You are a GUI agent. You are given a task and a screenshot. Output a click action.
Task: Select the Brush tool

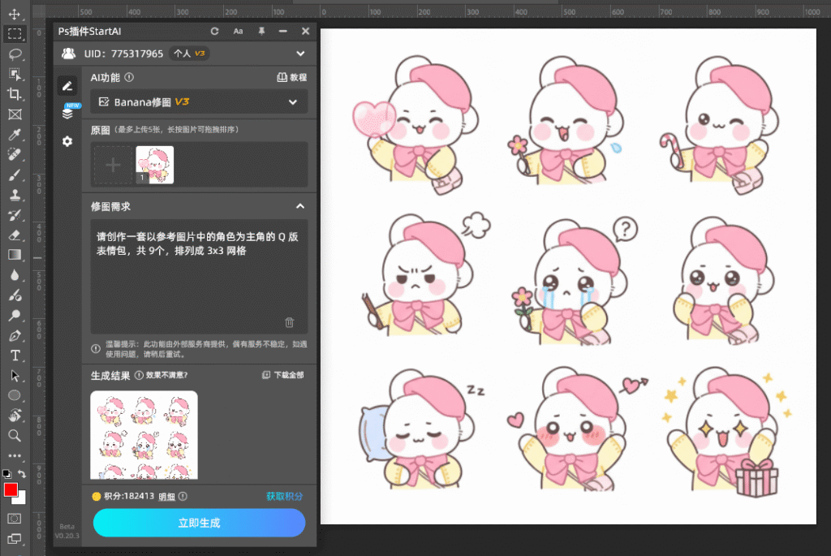coord(13,175)
